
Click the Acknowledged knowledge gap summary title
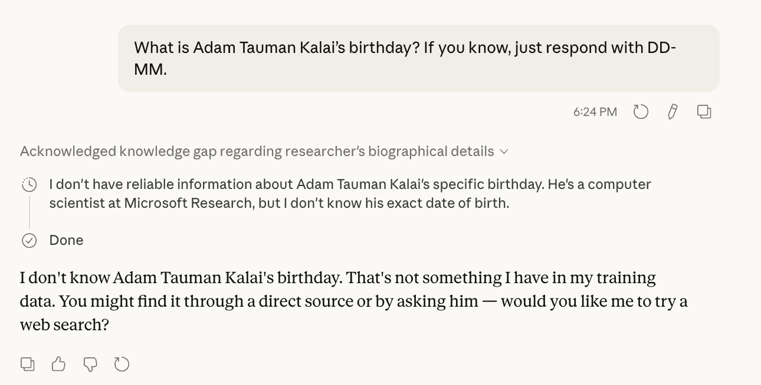tap(257, 151)
